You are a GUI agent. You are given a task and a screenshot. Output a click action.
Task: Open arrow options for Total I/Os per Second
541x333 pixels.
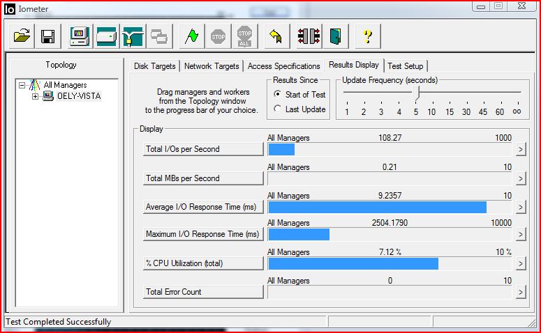coord(520,149)
